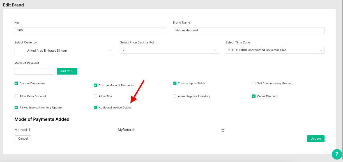Viewport: 343px width, 162px height.
Task: Focus the Mode of Payment text field
Action: point(34,71)
